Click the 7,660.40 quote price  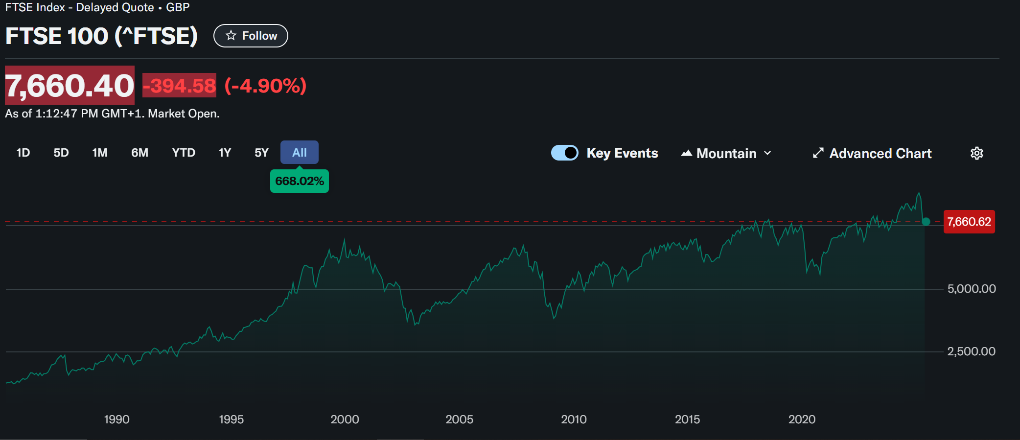coord(70,86)
